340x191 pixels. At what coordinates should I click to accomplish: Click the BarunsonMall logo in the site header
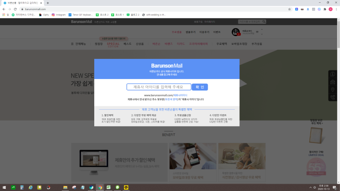pyautogui.click(x=81, y=21)
